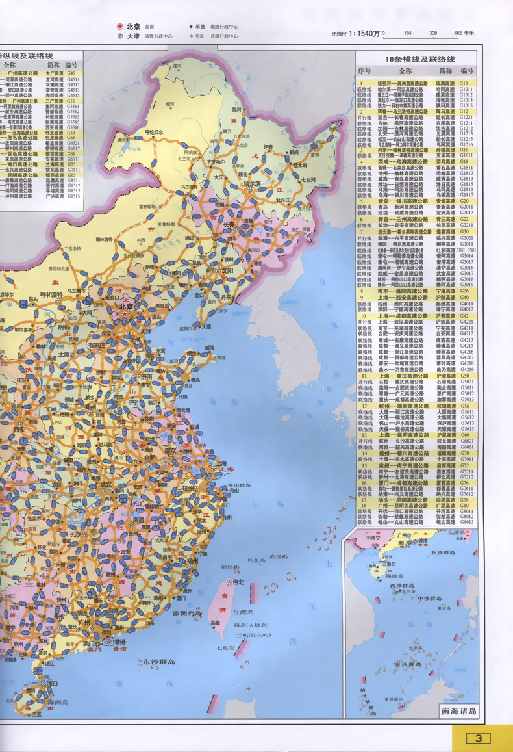Select the G20 青银高速 row
The height and width of the screenshot is (752, 513).
(416, 201)
